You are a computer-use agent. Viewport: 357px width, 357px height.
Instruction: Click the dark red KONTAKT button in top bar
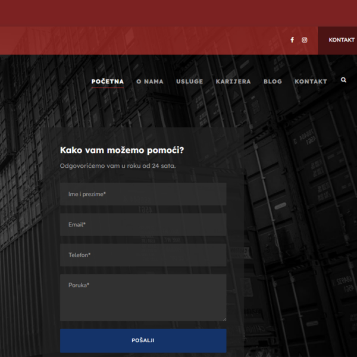pos(341,40)
